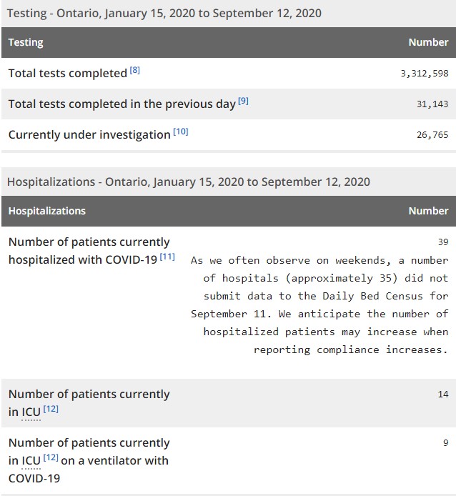
Task: Open footnote 9 for previous day tests
Action: click(243, 101)
